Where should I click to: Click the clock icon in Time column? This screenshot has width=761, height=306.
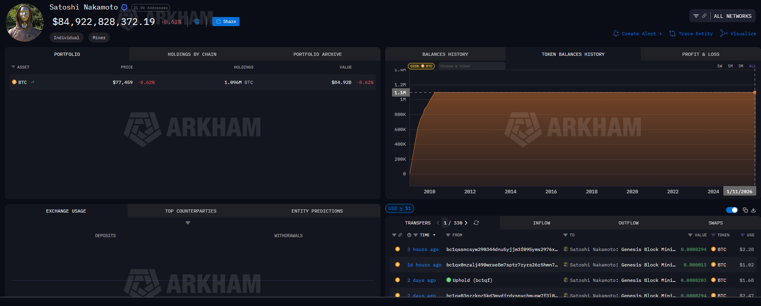pos(409,235)
